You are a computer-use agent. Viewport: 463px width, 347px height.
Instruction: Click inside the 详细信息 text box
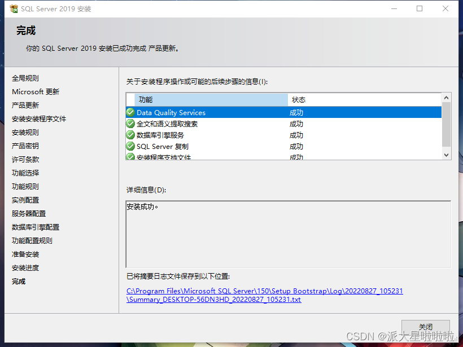coord(289,234)
